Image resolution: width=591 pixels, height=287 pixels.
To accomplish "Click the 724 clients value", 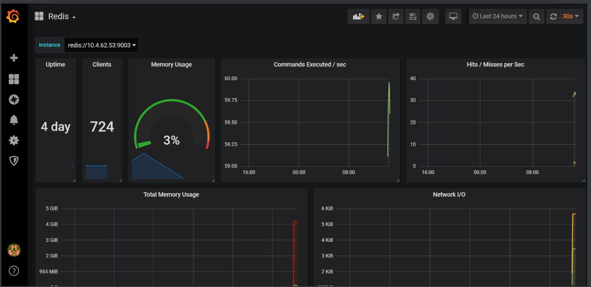I will point(102,127).
